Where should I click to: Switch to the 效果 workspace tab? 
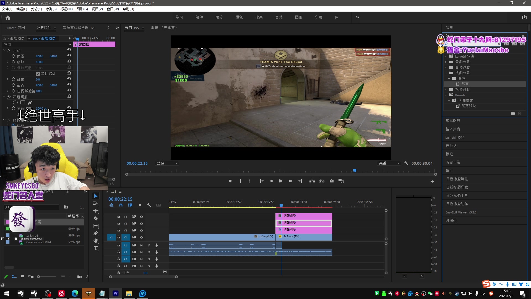click(259, 17)
